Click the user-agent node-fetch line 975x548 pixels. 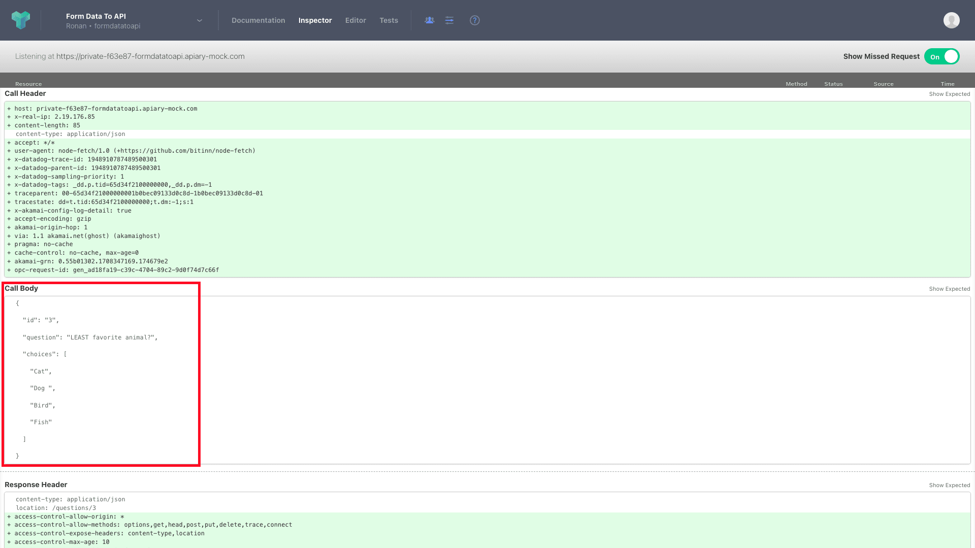(x=487, y=151)
